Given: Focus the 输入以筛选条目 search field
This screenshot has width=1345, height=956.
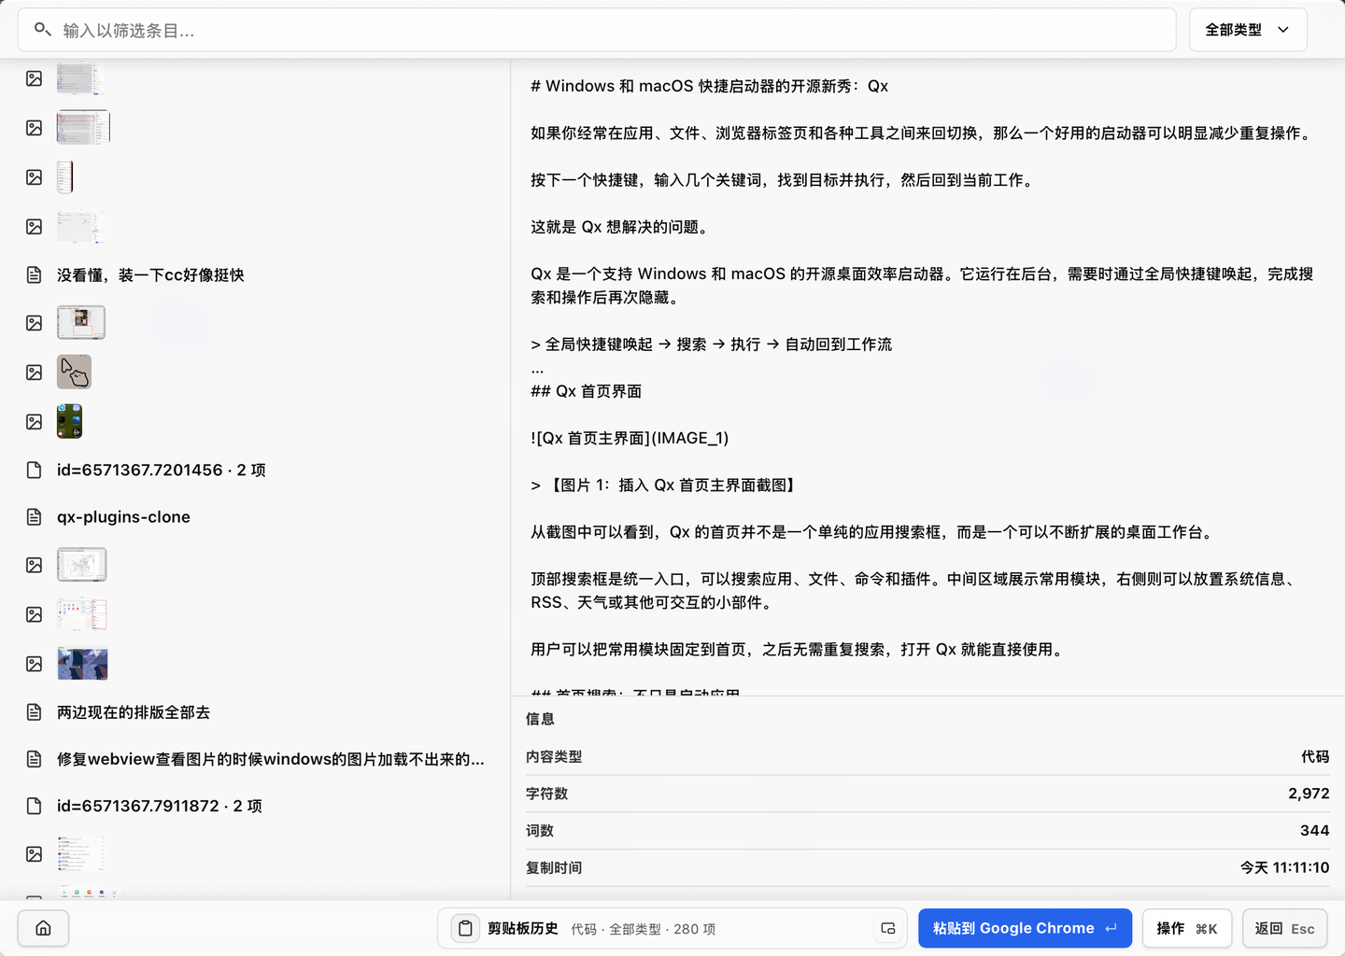Looking at the screenshot, I should (x=597, y=30).
